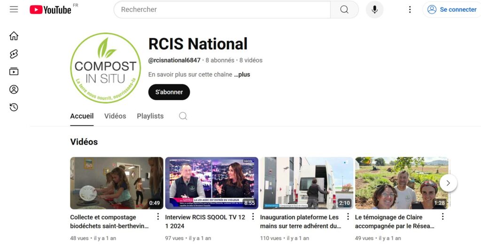Open options for 'Inauguration plateforme' video
The width and height of the screenshot is (481, 246).
pyautogui.click(x=348, y=217)
